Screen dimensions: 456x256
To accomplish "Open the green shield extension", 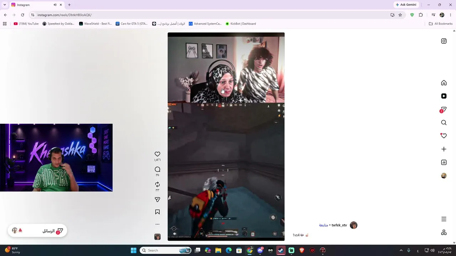I will coord(412,15).
